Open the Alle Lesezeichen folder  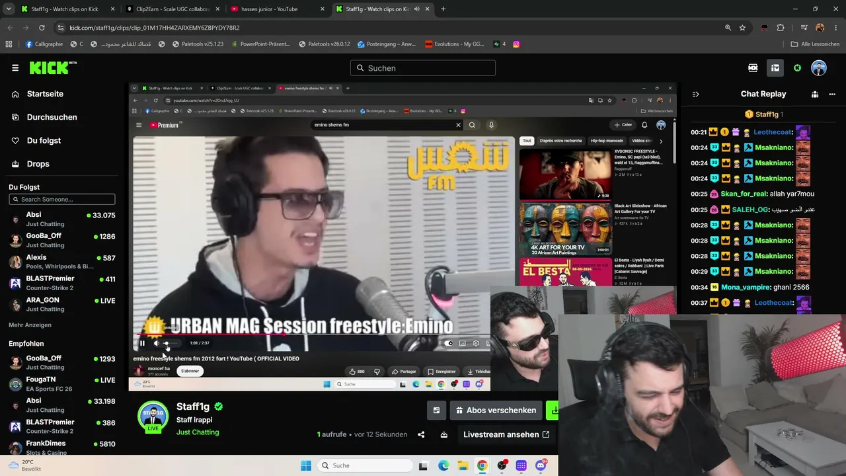[815, 44]
